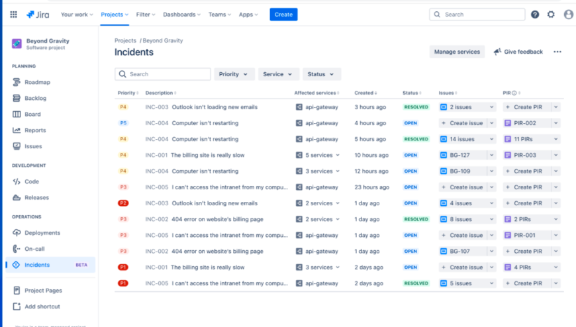Open the more options ellipsis icon

557,52
